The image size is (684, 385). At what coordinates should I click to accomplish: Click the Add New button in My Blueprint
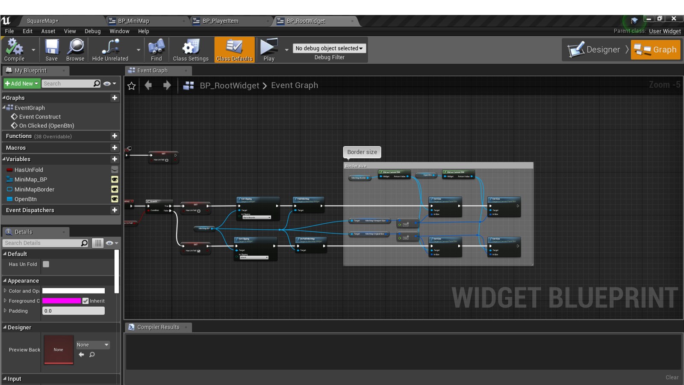click(21, 83)
